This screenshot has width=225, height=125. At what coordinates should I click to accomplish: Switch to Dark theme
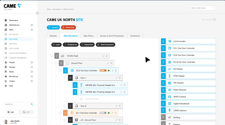26,112
